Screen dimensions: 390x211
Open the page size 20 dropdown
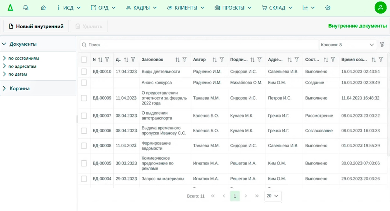[273, 196]
